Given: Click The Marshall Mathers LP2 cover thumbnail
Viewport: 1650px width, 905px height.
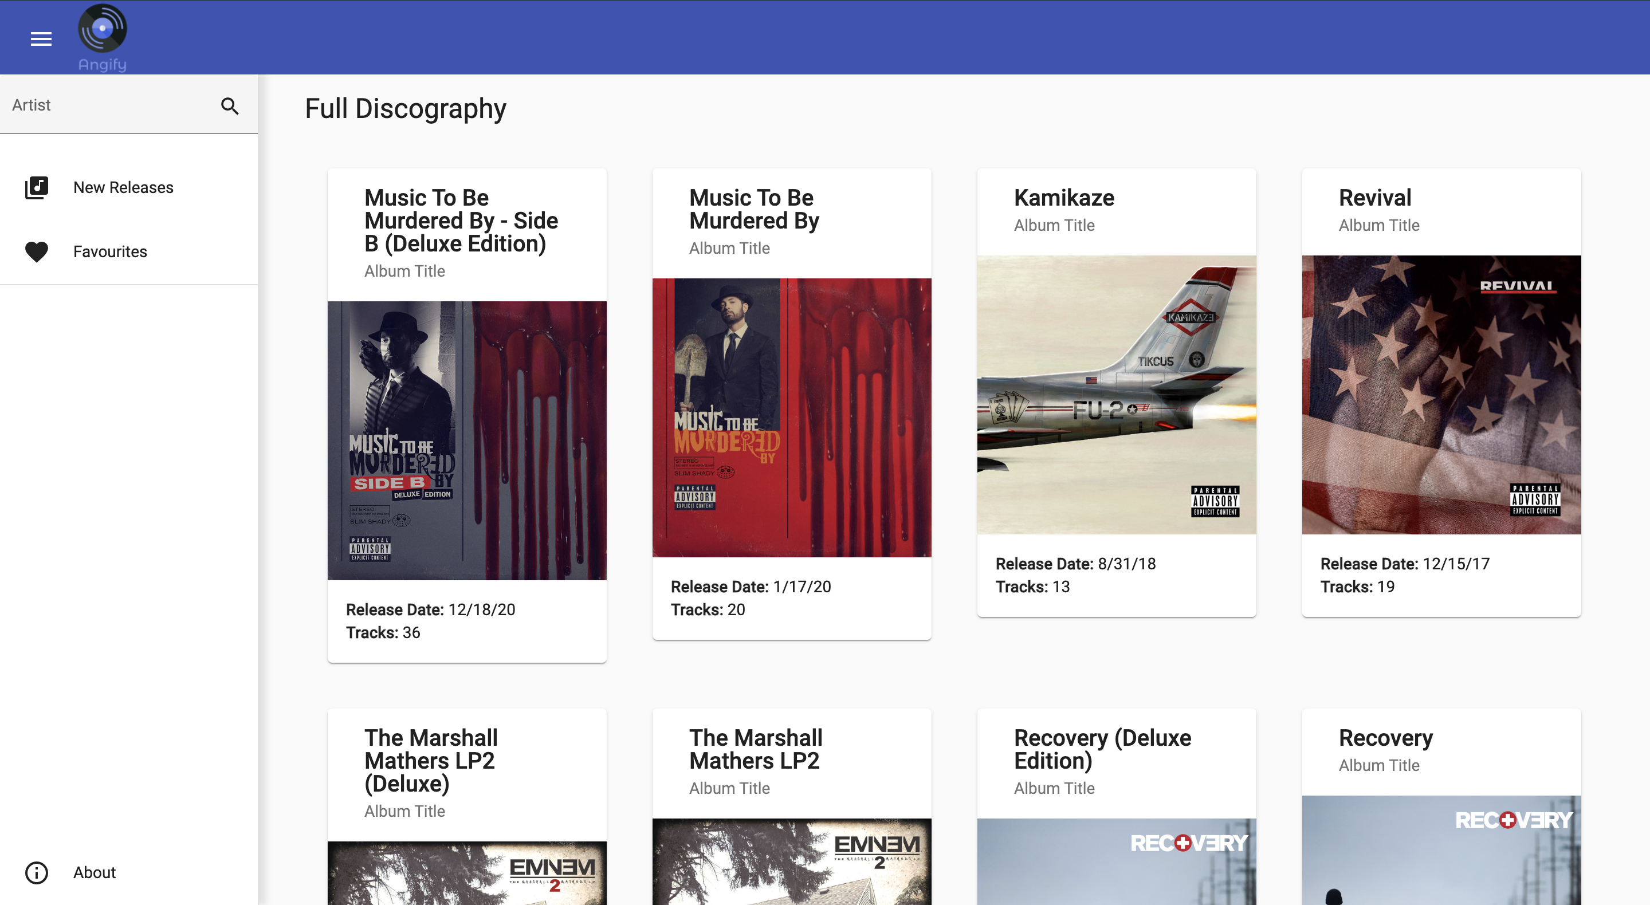Looking at the screenshot, I should [792, 861].
